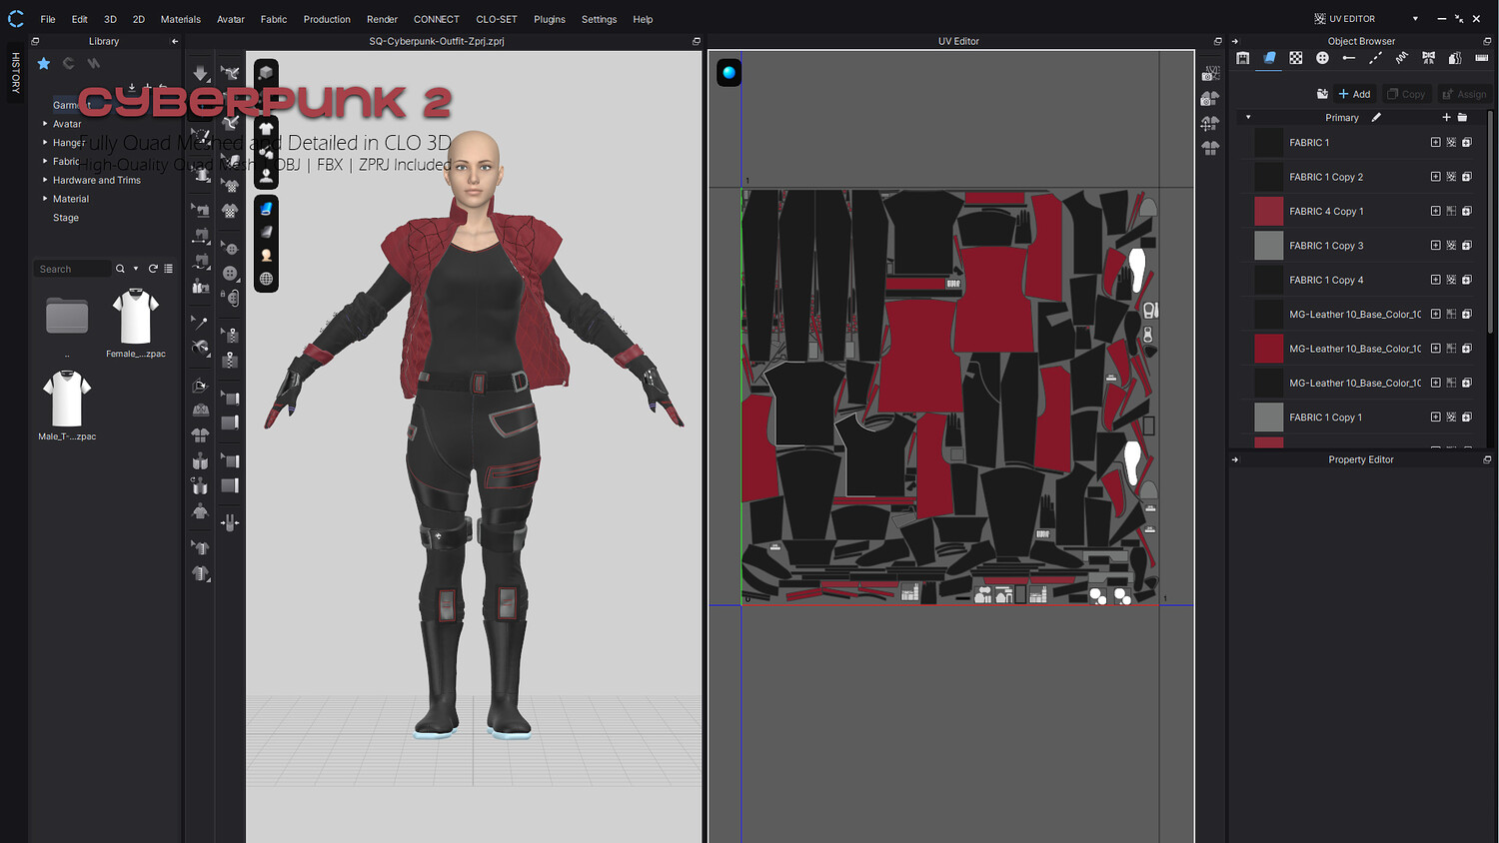The image size is (1499, 843).
Task: Open the Materials menu
Action: [181, 19]
